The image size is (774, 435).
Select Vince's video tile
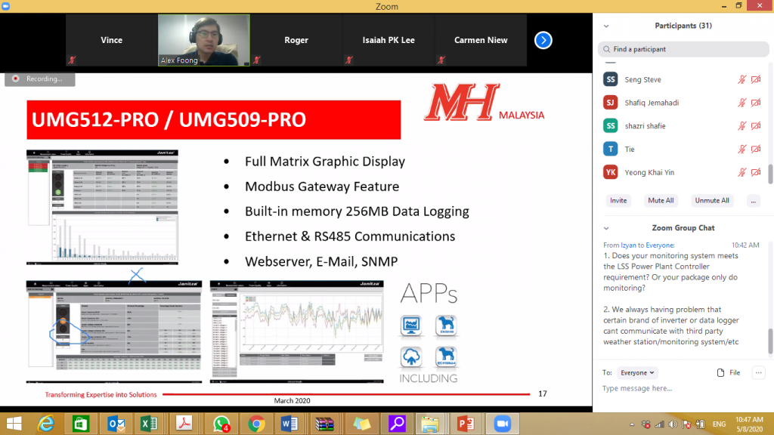pyautogui.click(x=112, y=40)
